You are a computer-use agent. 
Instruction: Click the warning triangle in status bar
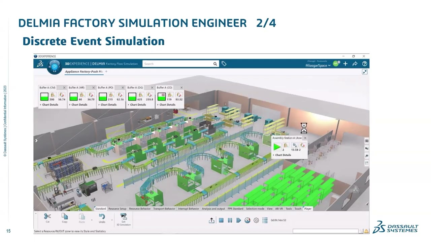(366, 231)
